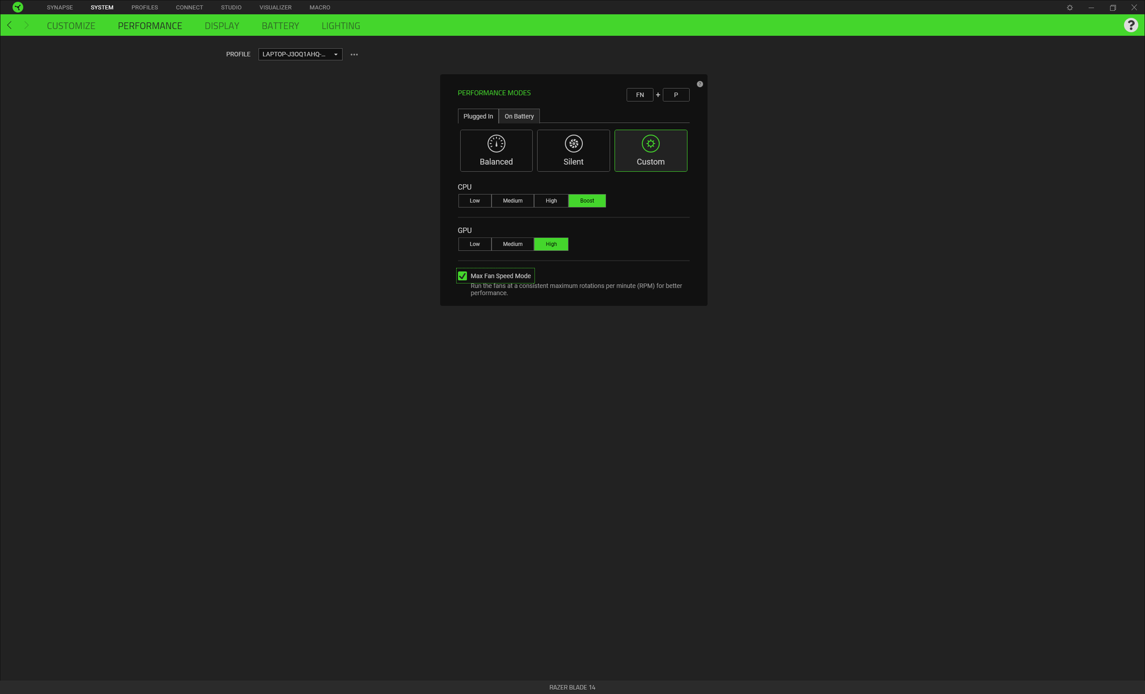Click the Razer logo icon
Viewport: 1145px width, 694px height.
(x=18, y=7)
